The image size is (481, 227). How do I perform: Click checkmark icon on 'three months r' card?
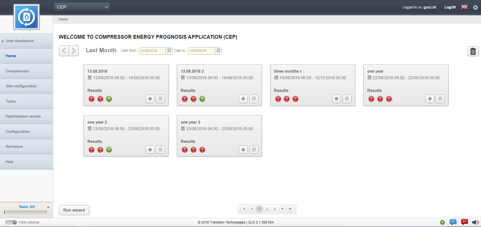pyautogui.click(x=347, y=99)
